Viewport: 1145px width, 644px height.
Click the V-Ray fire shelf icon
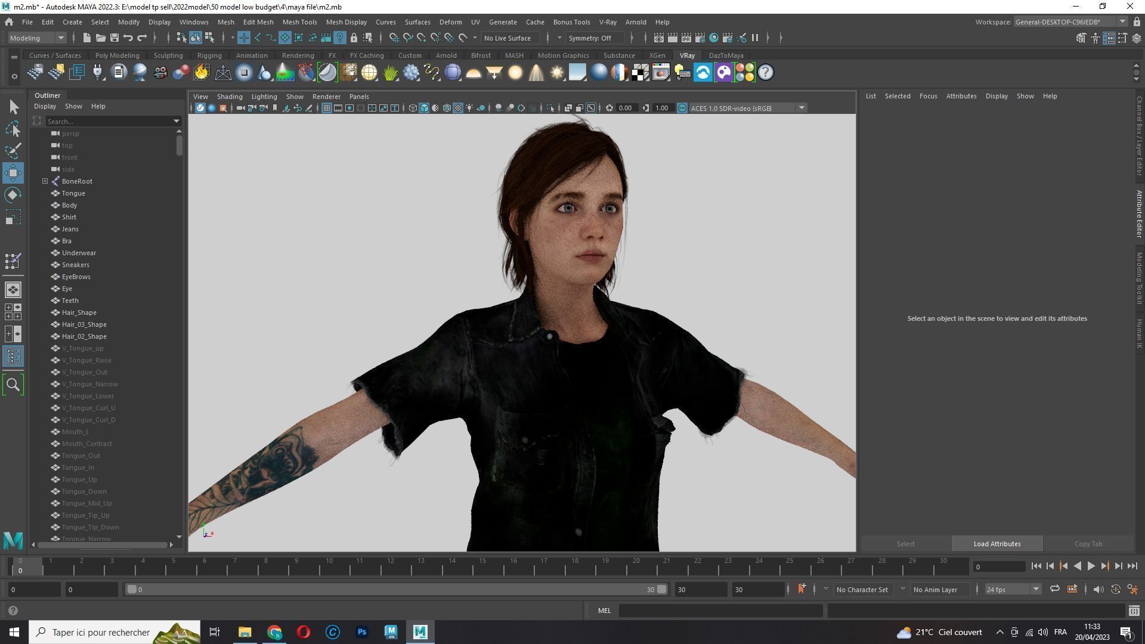pyautogui.click(x=202, y=73)
